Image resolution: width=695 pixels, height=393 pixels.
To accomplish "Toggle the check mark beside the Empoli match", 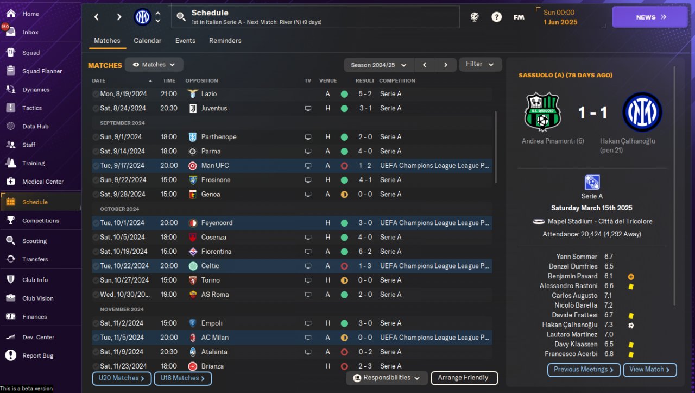I will tap(96, 323).
